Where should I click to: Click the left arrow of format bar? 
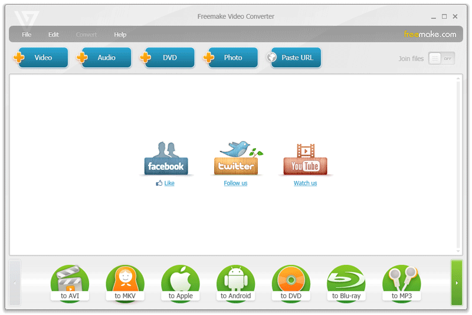point(15,283)
